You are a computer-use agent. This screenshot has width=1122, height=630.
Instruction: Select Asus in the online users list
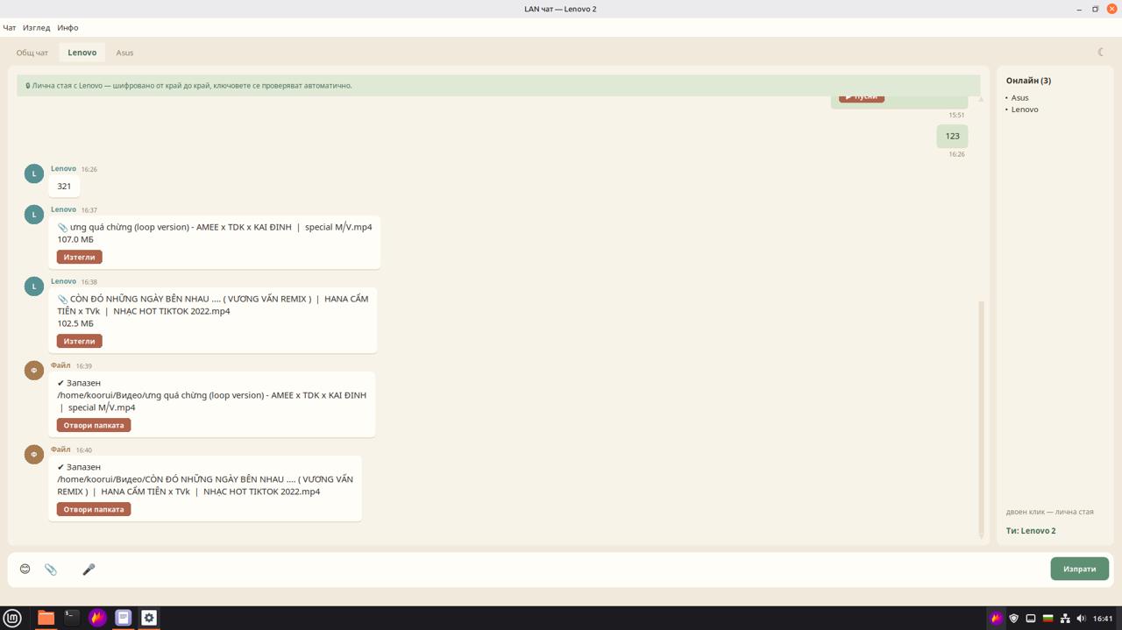pos(1019,97)
